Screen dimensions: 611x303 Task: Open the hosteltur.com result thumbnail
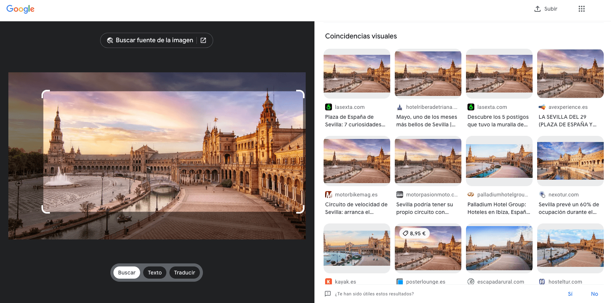pos(570,248)
